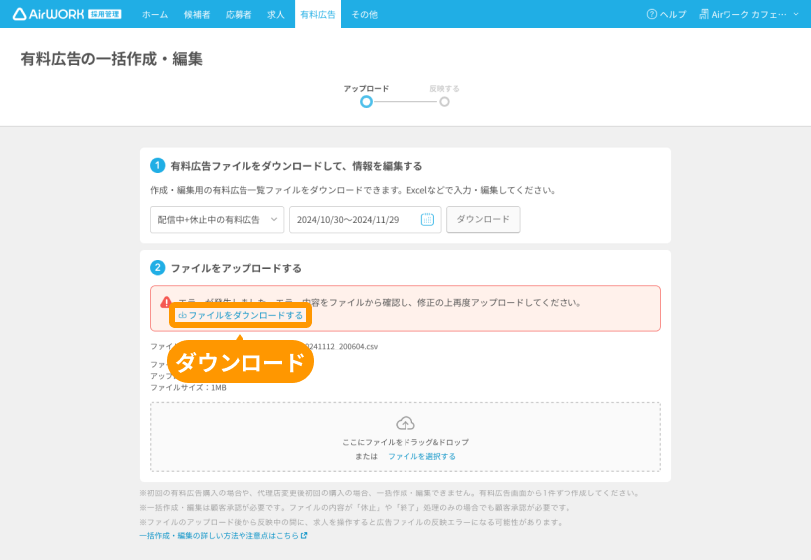Click the ファイルを選択する link
The height and width of the screenshot is (560, 811).
(421, 456)
